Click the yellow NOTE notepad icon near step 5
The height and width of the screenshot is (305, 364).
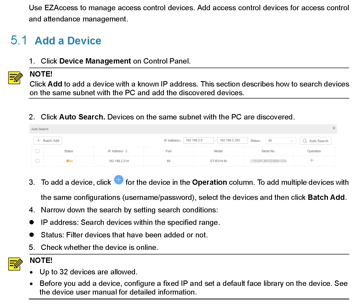click(x=15, y=264)
